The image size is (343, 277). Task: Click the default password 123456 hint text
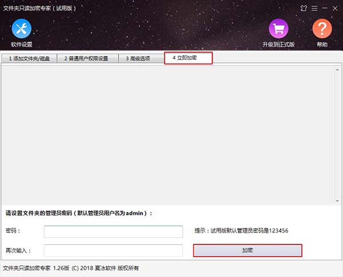(241, 231)
